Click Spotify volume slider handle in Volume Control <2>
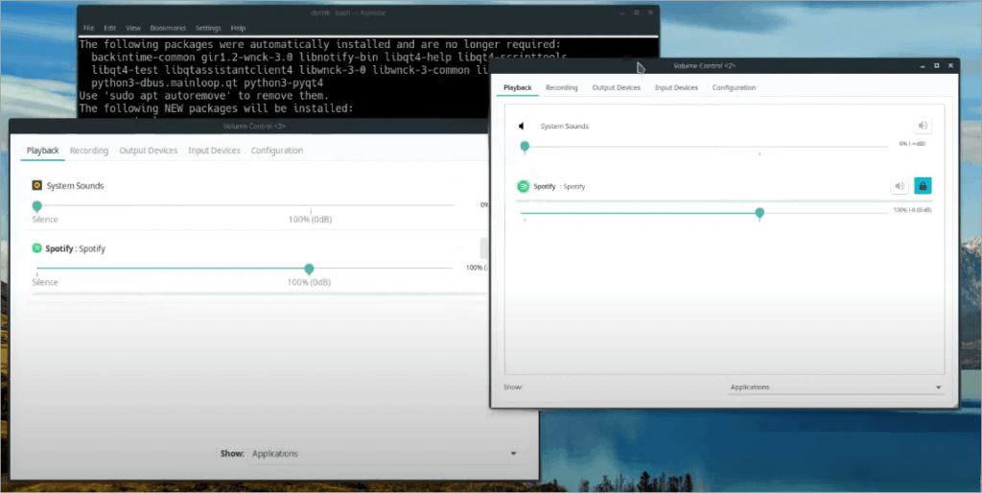The height and width of the screenshot is (493, 982). pos(760,213)
